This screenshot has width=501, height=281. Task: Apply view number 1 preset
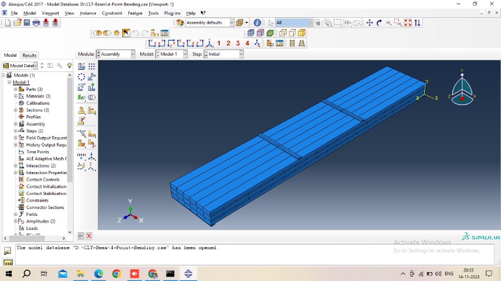coord(219,43)
